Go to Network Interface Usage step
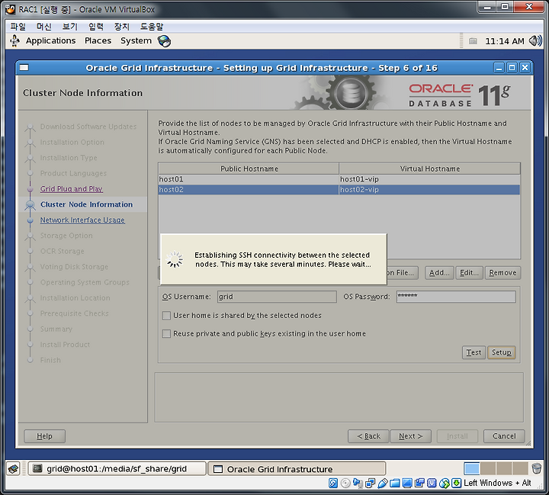 [82, 220]
